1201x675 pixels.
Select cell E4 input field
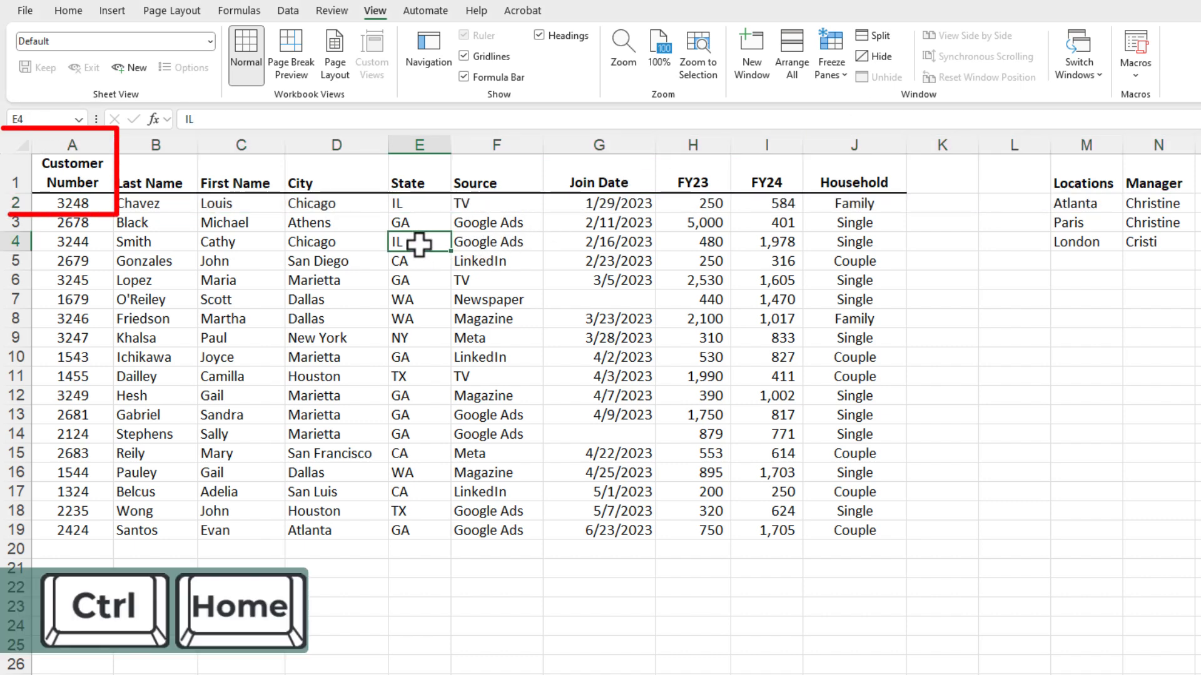tap(420, 241)
